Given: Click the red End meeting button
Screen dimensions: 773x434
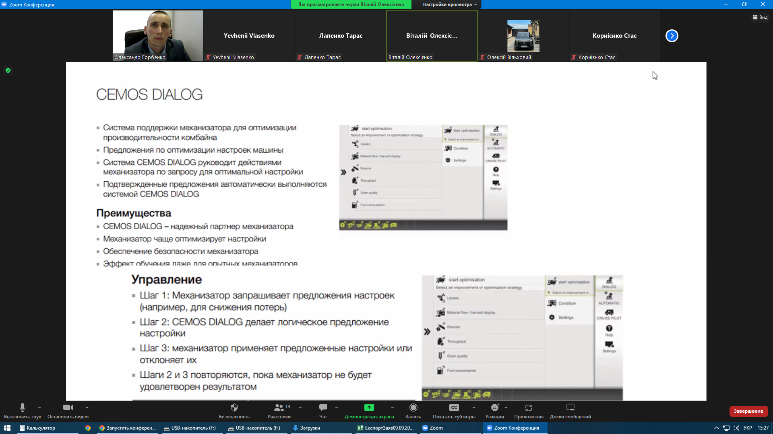Looking at the screenshot, I should point(748,411).
